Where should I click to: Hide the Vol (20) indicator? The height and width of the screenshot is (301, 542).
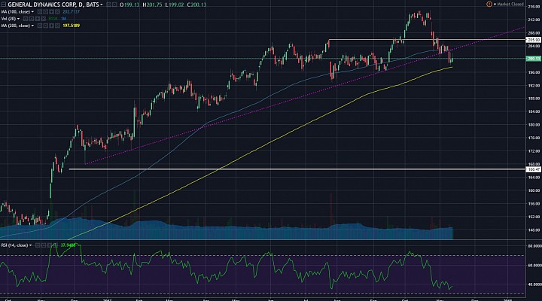click(x=26, y=19)
